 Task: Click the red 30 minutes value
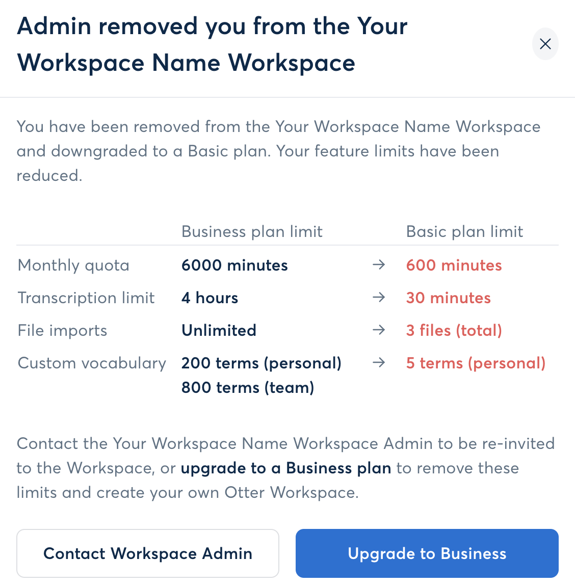(x=448, y=297)
